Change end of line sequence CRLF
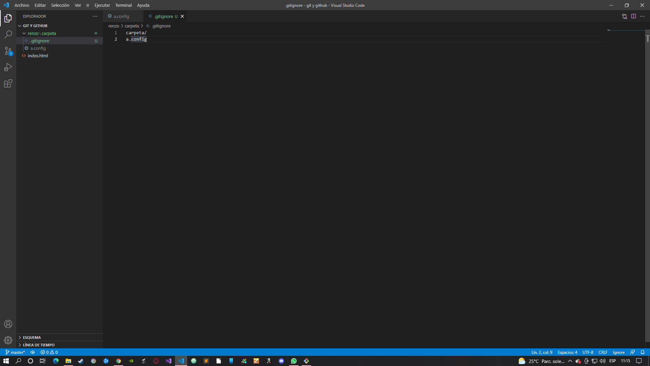The height and width of the screenshot is (366, 650). click(603, 352)
